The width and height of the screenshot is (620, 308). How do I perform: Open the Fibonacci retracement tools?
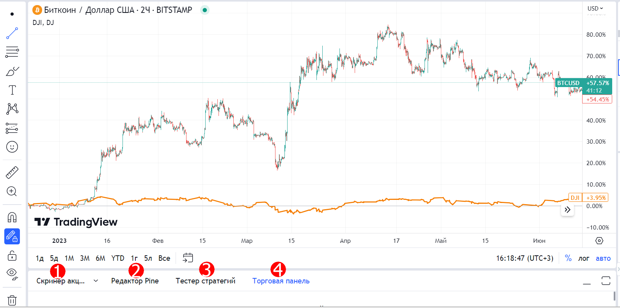12,52
